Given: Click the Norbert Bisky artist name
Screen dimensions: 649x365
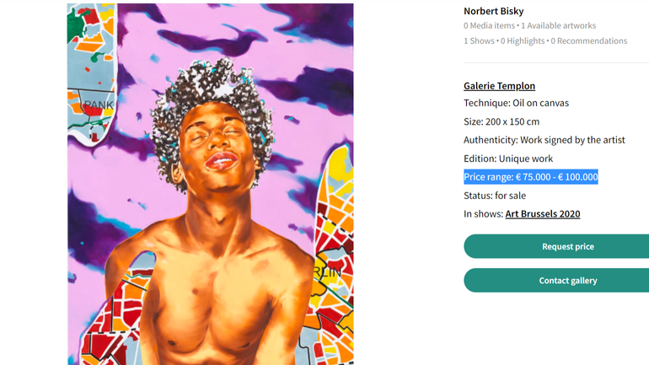Looking at the screenshot, I should pyautogui.click(x=493, y=11).
